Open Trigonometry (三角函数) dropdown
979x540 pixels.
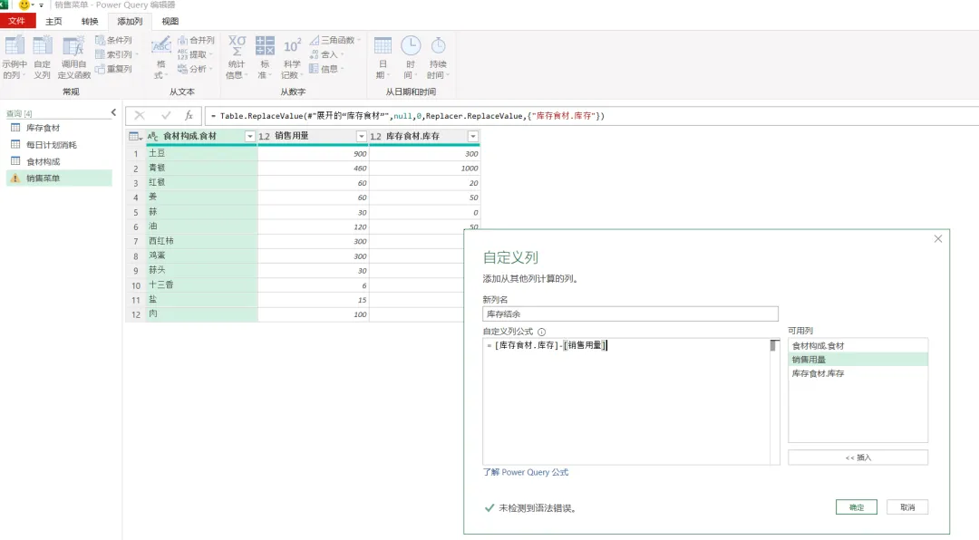(x=335, y=40)
